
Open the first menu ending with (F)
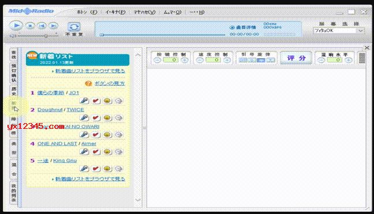click(87, 12)
